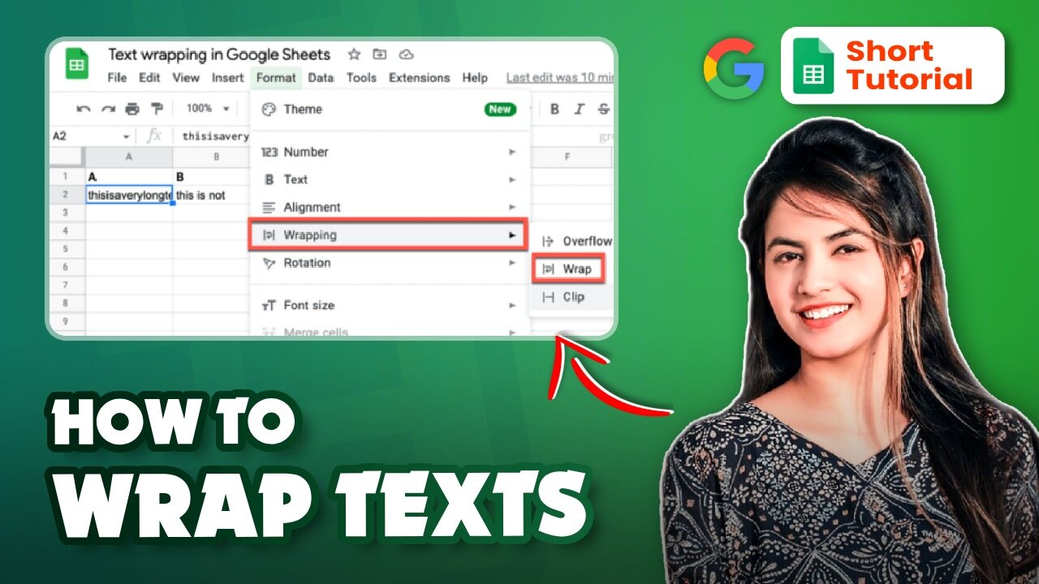Click the bold B Text icon
The image size is (1039, 584).
coord(269,179)
